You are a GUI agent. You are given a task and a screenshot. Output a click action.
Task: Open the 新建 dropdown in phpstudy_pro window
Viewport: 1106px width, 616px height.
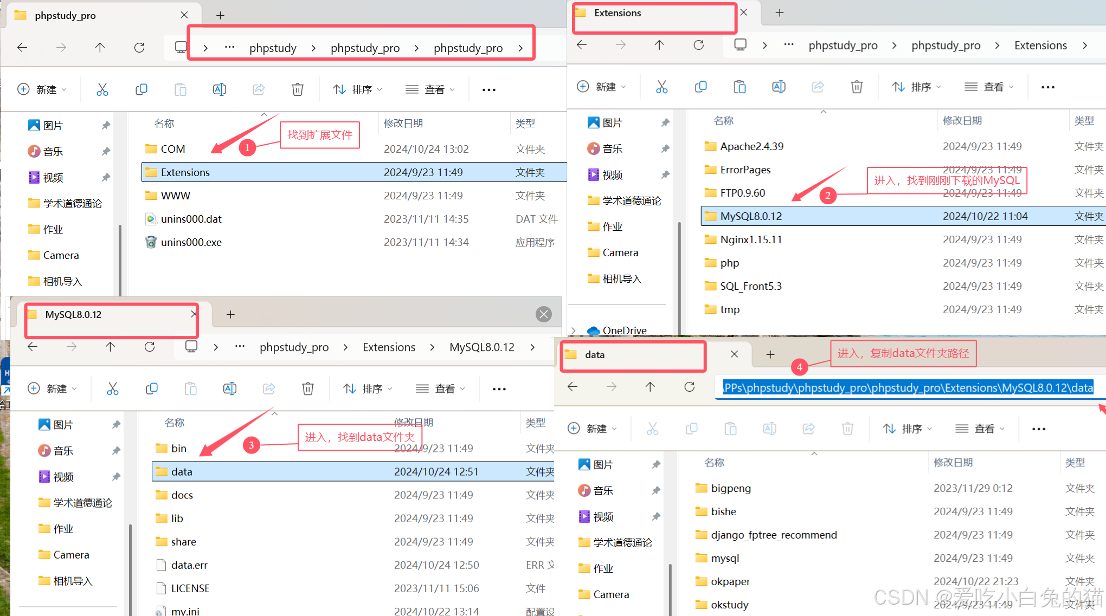coord(42,89)
